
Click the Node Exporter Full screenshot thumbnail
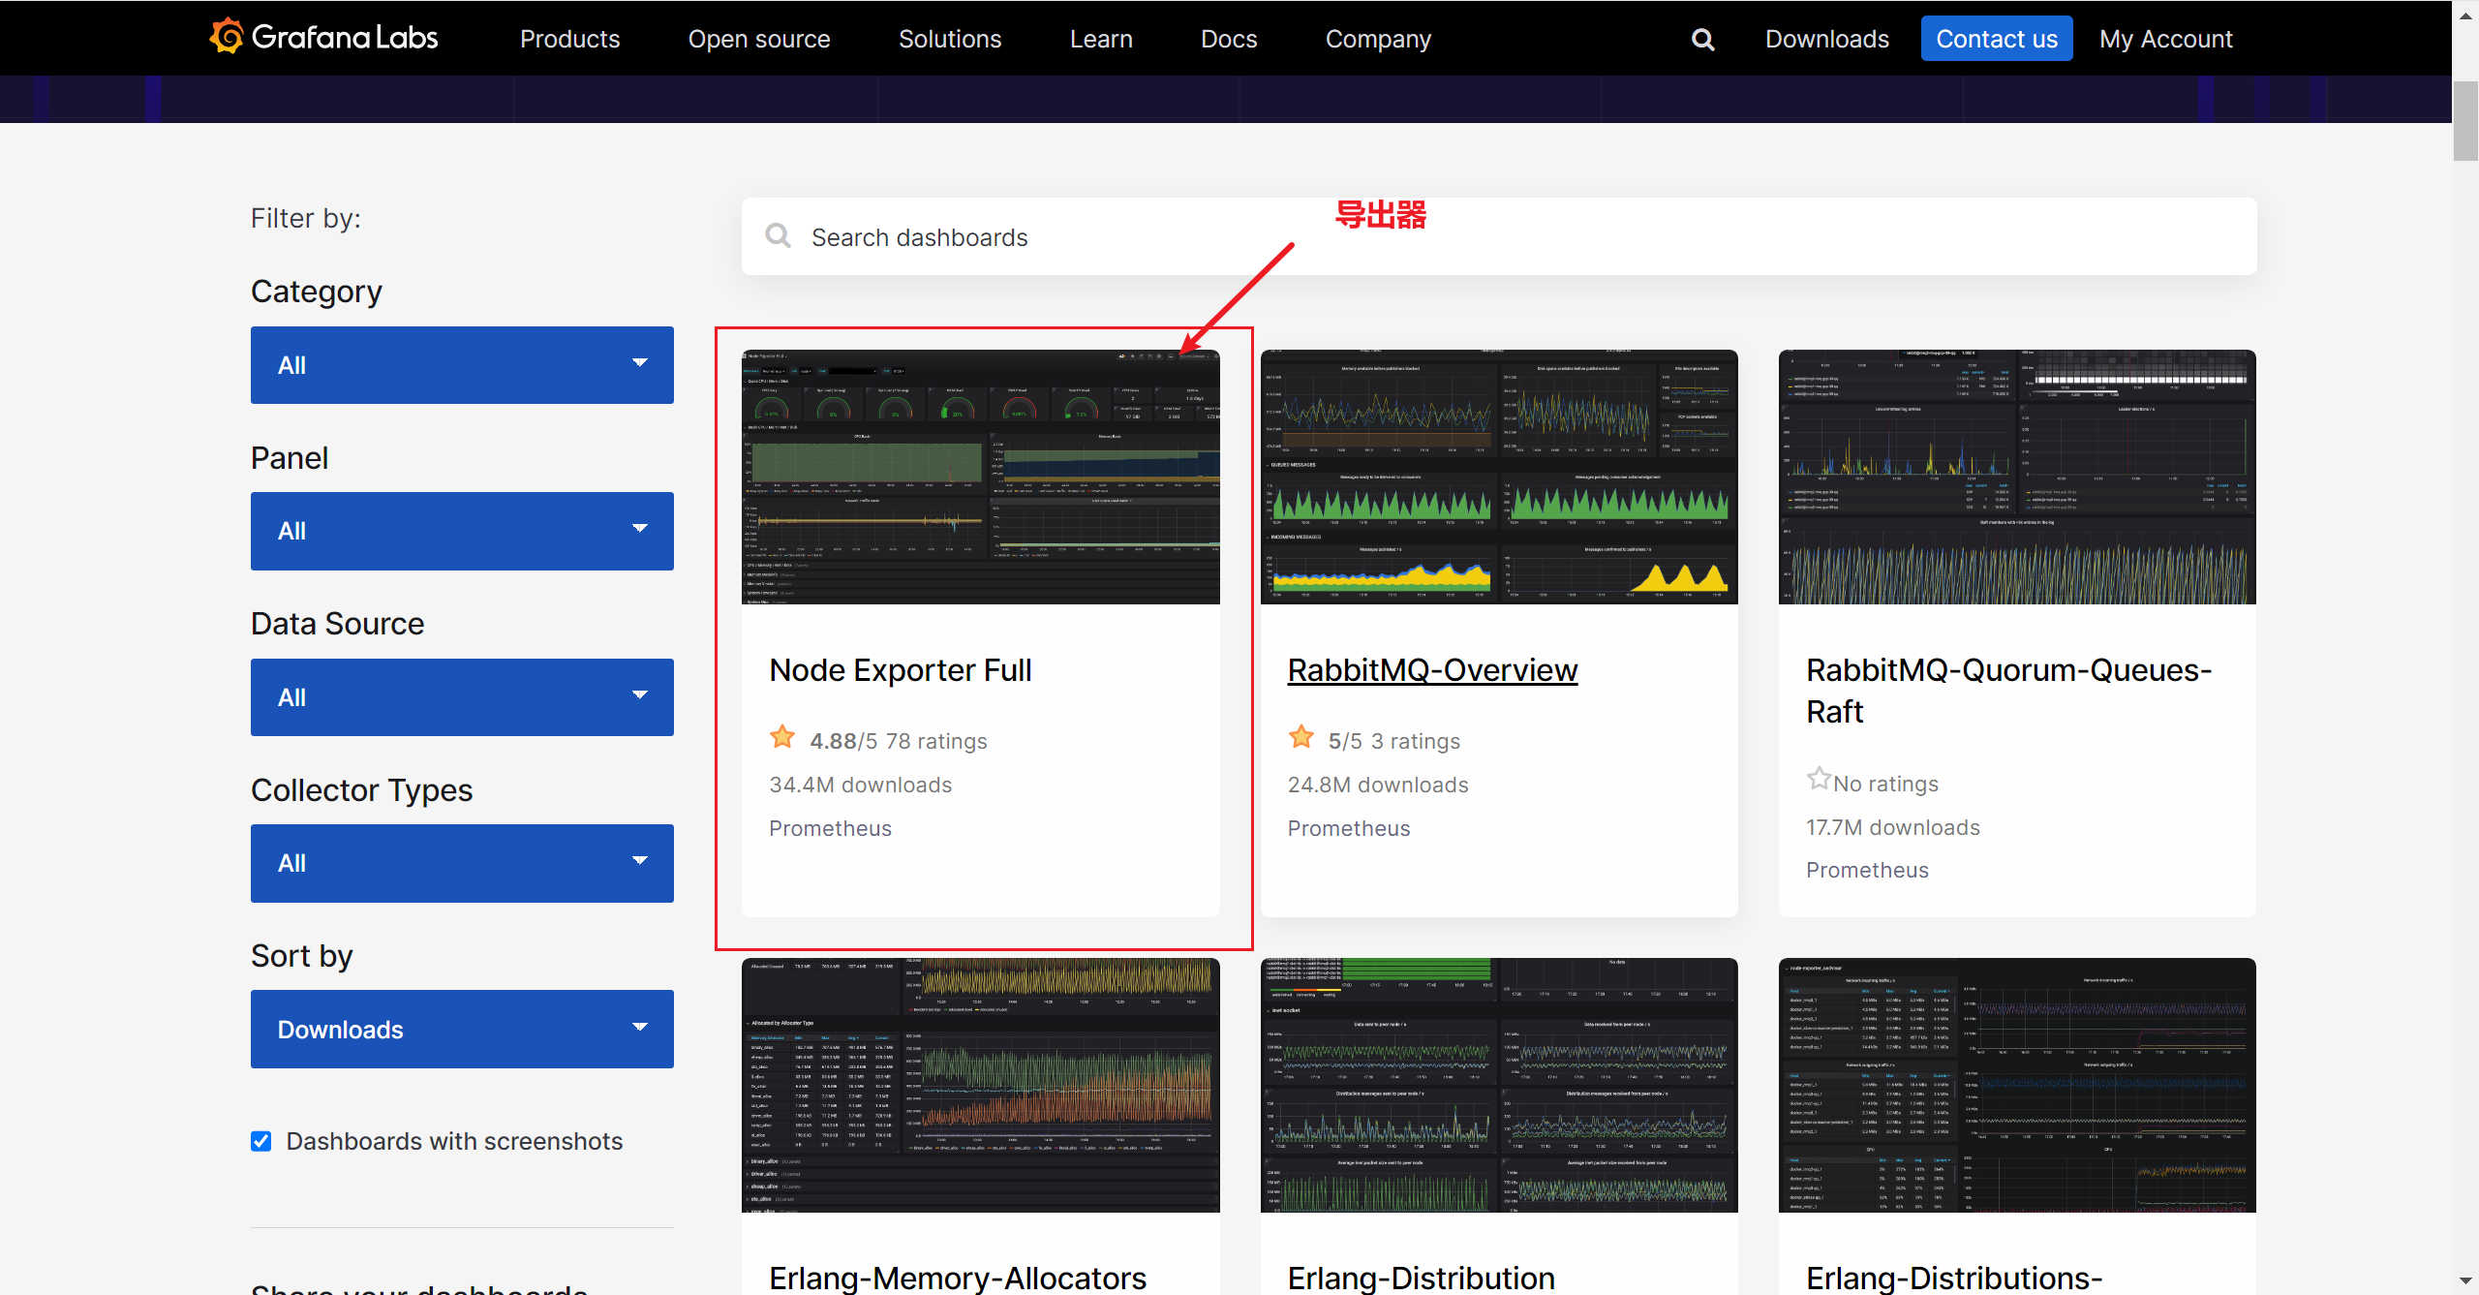point(980,477)
